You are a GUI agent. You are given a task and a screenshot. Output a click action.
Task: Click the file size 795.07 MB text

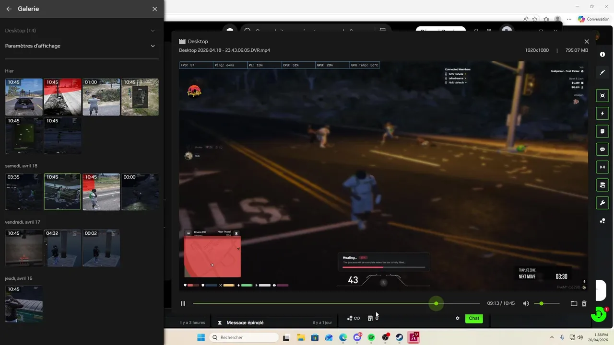click(x=577, y=50)
